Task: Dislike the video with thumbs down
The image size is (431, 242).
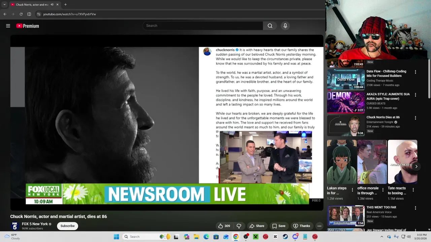Action: coord(239,226)
